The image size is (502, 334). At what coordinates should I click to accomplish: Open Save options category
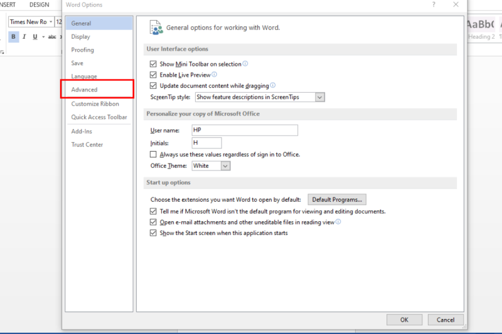[x=99, y=63]
